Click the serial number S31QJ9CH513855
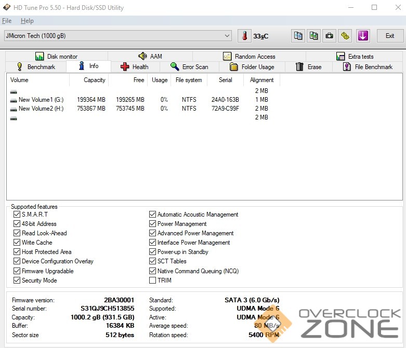Image resolution: width=406 pixels, height=348 pixels. point(108,309)
